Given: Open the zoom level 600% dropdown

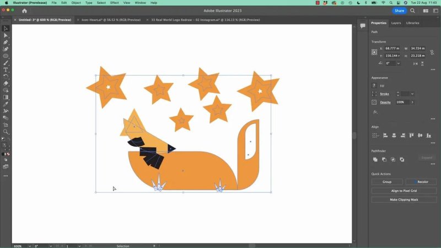Looking at the screenshot, I should click(30, 246).
